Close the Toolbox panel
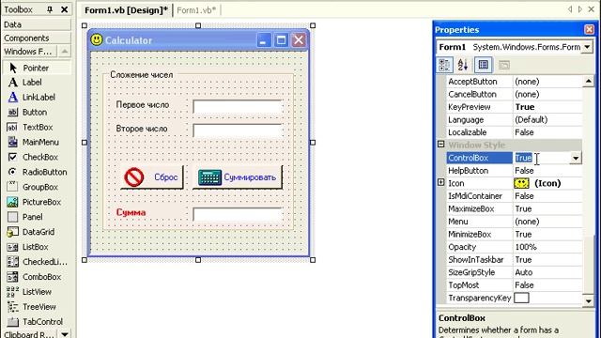This screenshot has height=338, width=601. [x=65, y=9]
